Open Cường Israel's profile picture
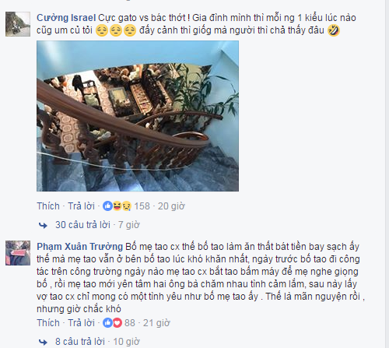The height and width of the screenshot is (348, 389). (18, 24)
